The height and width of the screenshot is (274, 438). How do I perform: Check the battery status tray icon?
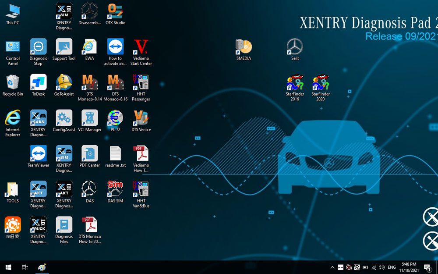click(x=365, y=267)
